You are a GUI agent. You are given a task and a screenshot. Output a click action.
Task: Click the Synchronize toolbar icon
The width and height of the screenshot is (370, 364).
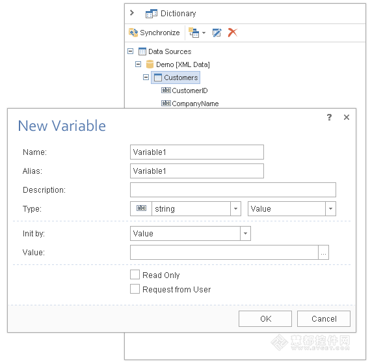[x=133, y=33]
